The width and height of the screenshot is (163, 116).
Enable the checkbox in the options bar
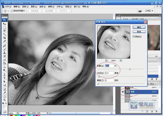[12, 11]
